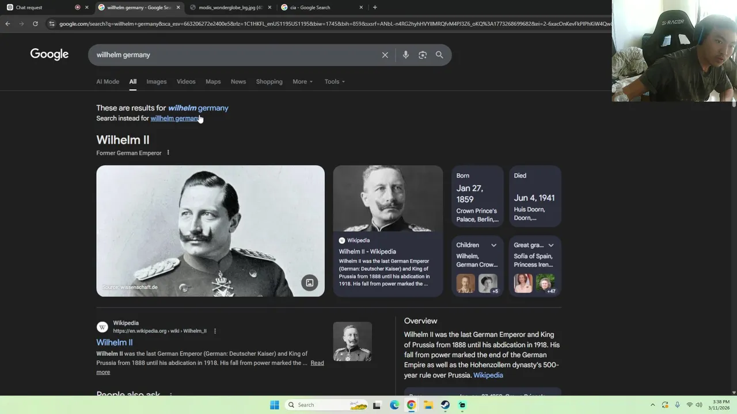737x414 pixels.
Task: Click the +5 children thumbnail
Action: [488, 283]
